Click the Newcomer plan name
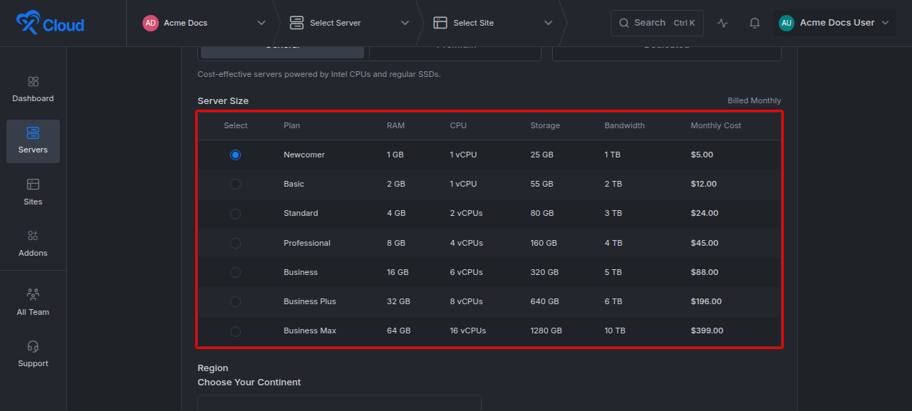This screenshot has width=912, height=411. tap(304, 155)
